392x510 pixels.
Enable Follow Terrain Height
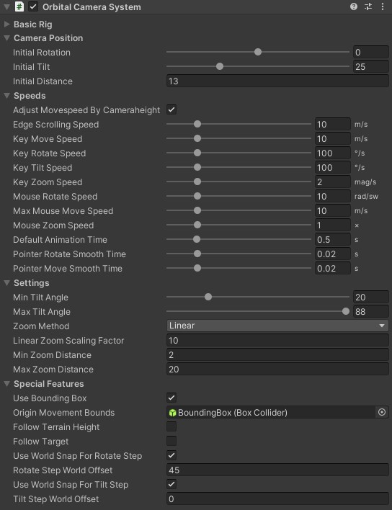pyautogui.click(x=171, y=426)
